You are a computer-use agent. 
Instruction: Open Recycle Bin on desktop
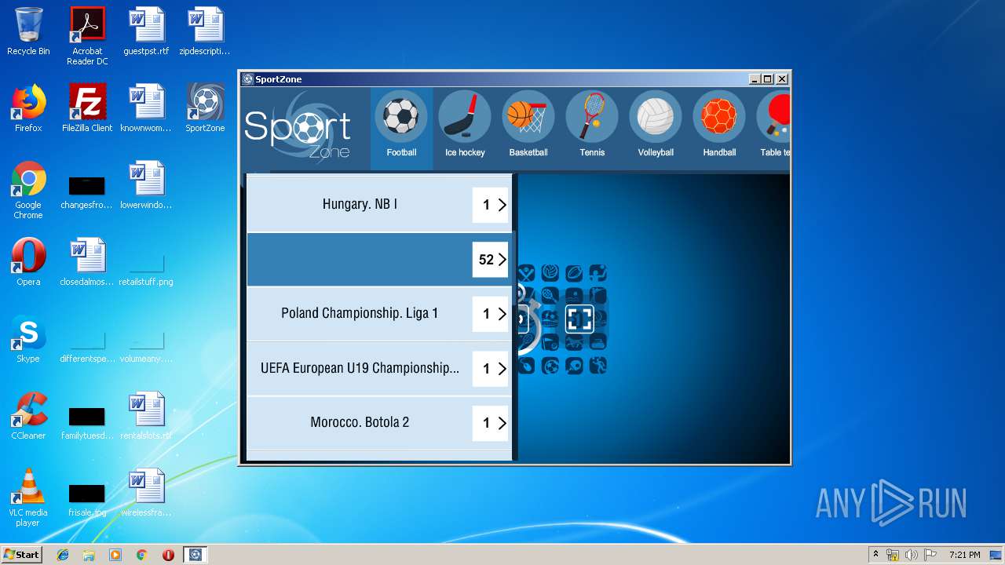tap(28, 31)
